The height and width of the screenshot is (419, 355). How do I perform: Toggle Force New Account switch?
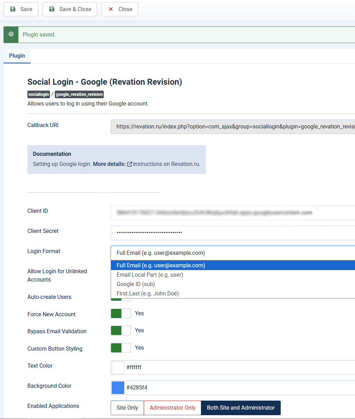pos(121,313)
